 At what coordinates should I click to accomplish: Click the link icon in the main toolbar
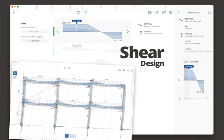coord(164,13)
